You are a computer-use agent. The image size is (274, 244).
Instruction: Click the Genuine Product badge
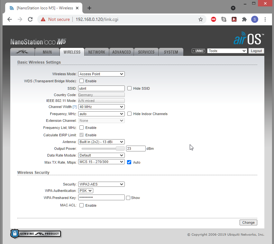pos(36,234)
